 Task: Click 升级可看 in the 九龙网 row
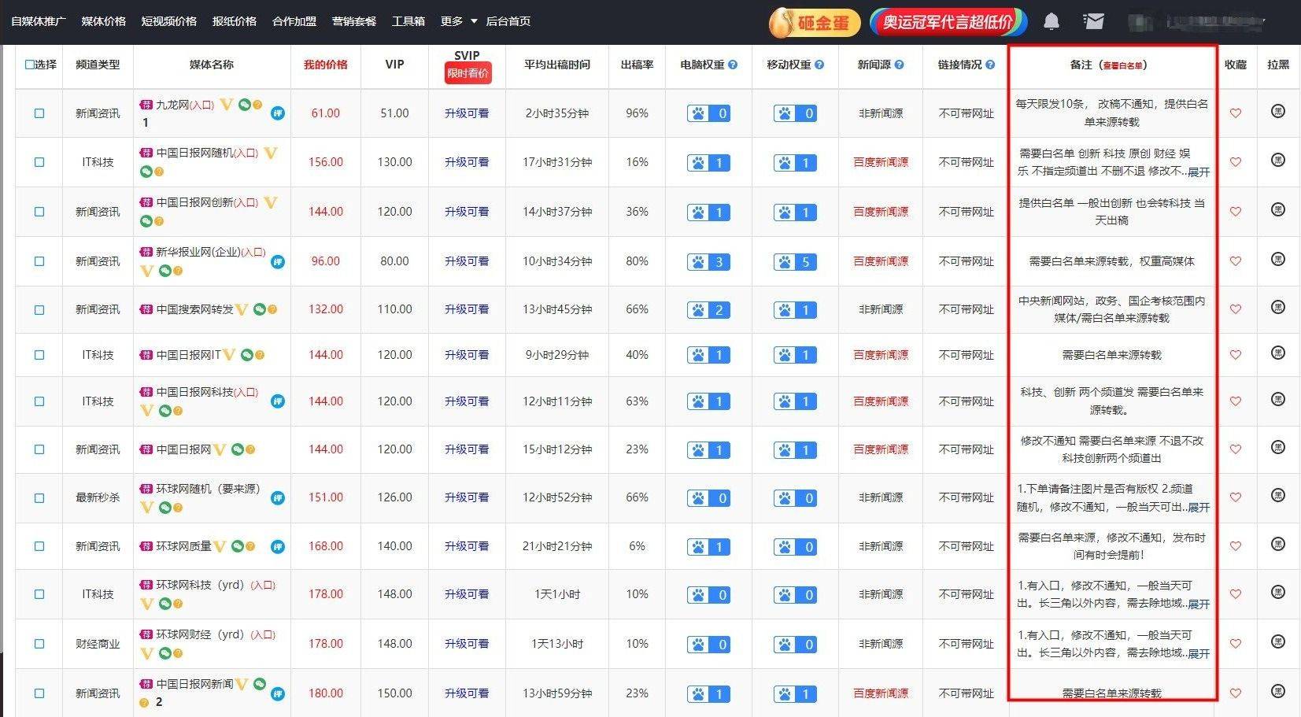[467, 113]
